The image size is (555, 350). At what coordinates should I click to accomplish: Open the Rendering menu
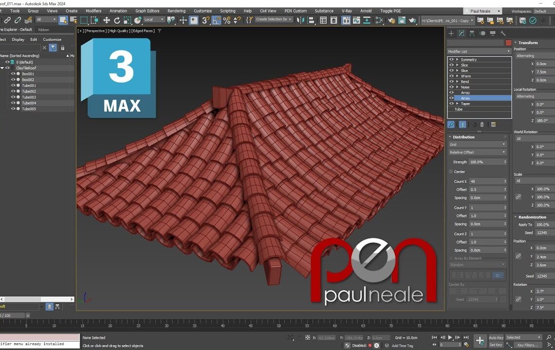(x=176, y=11)
